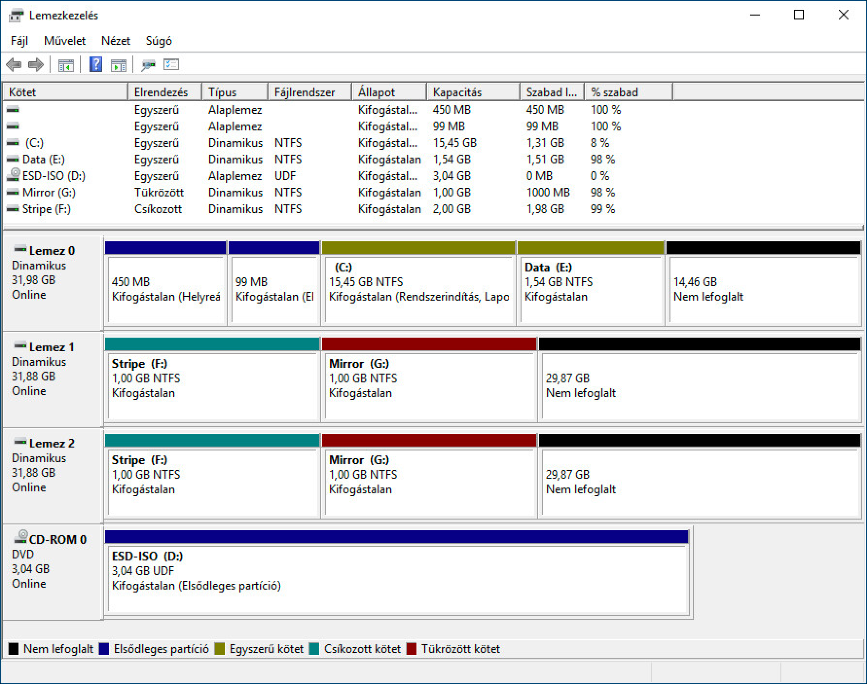Click the 15,45 GB capacity cell

click(x=454, y=143)
